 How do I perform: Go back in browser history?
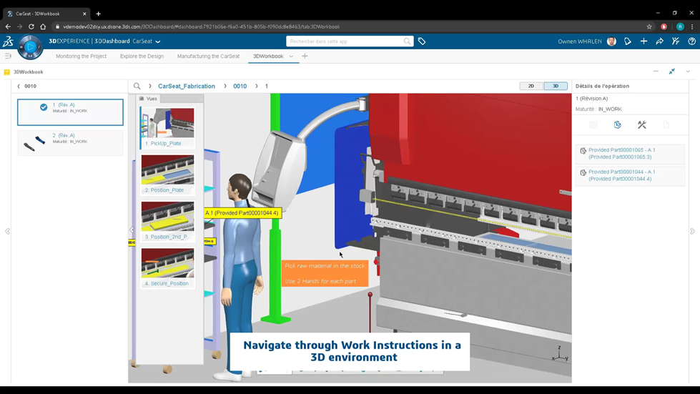coord(8,26)
